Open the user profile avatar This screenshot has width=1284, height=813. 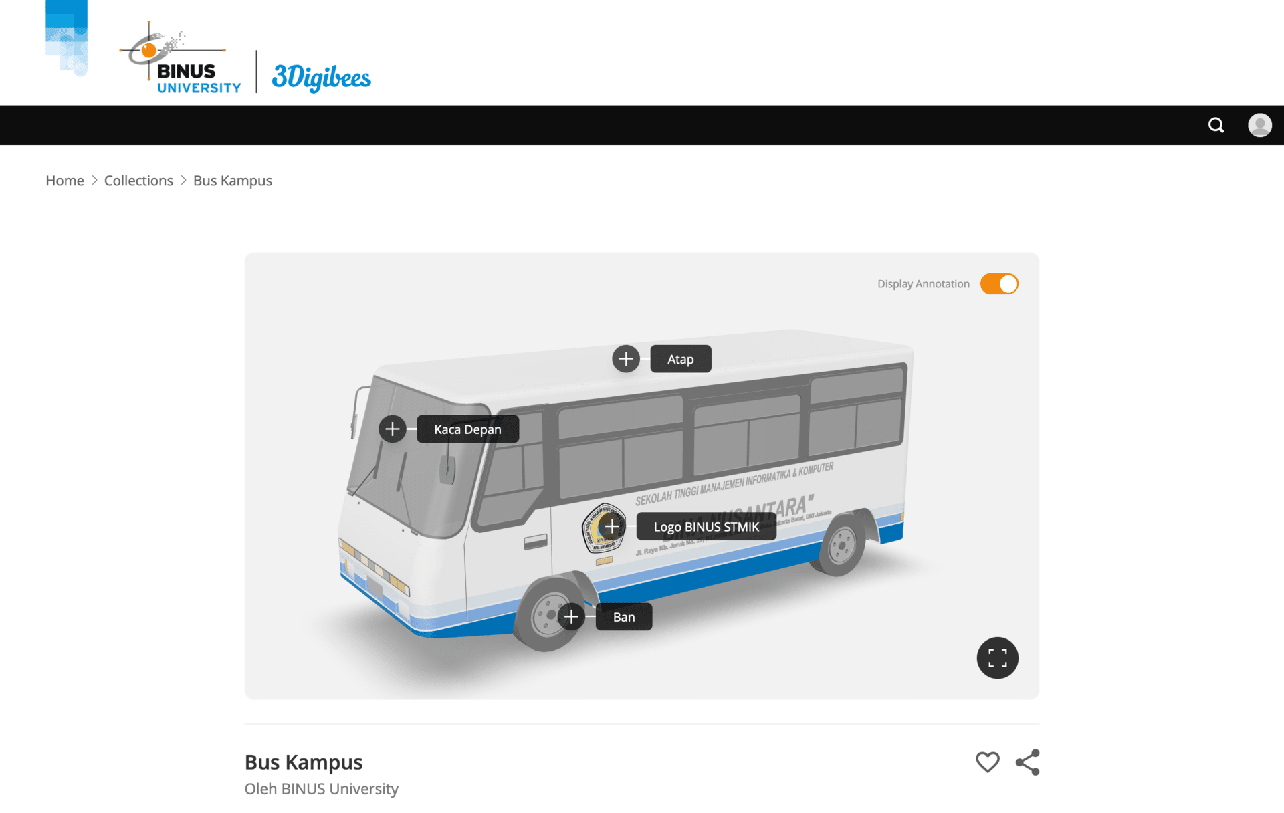pos(1260,125)
